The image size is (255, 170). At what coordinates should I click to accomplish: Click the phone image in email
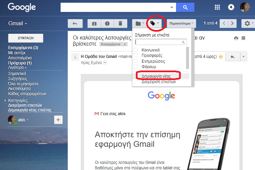pos(209,144)
